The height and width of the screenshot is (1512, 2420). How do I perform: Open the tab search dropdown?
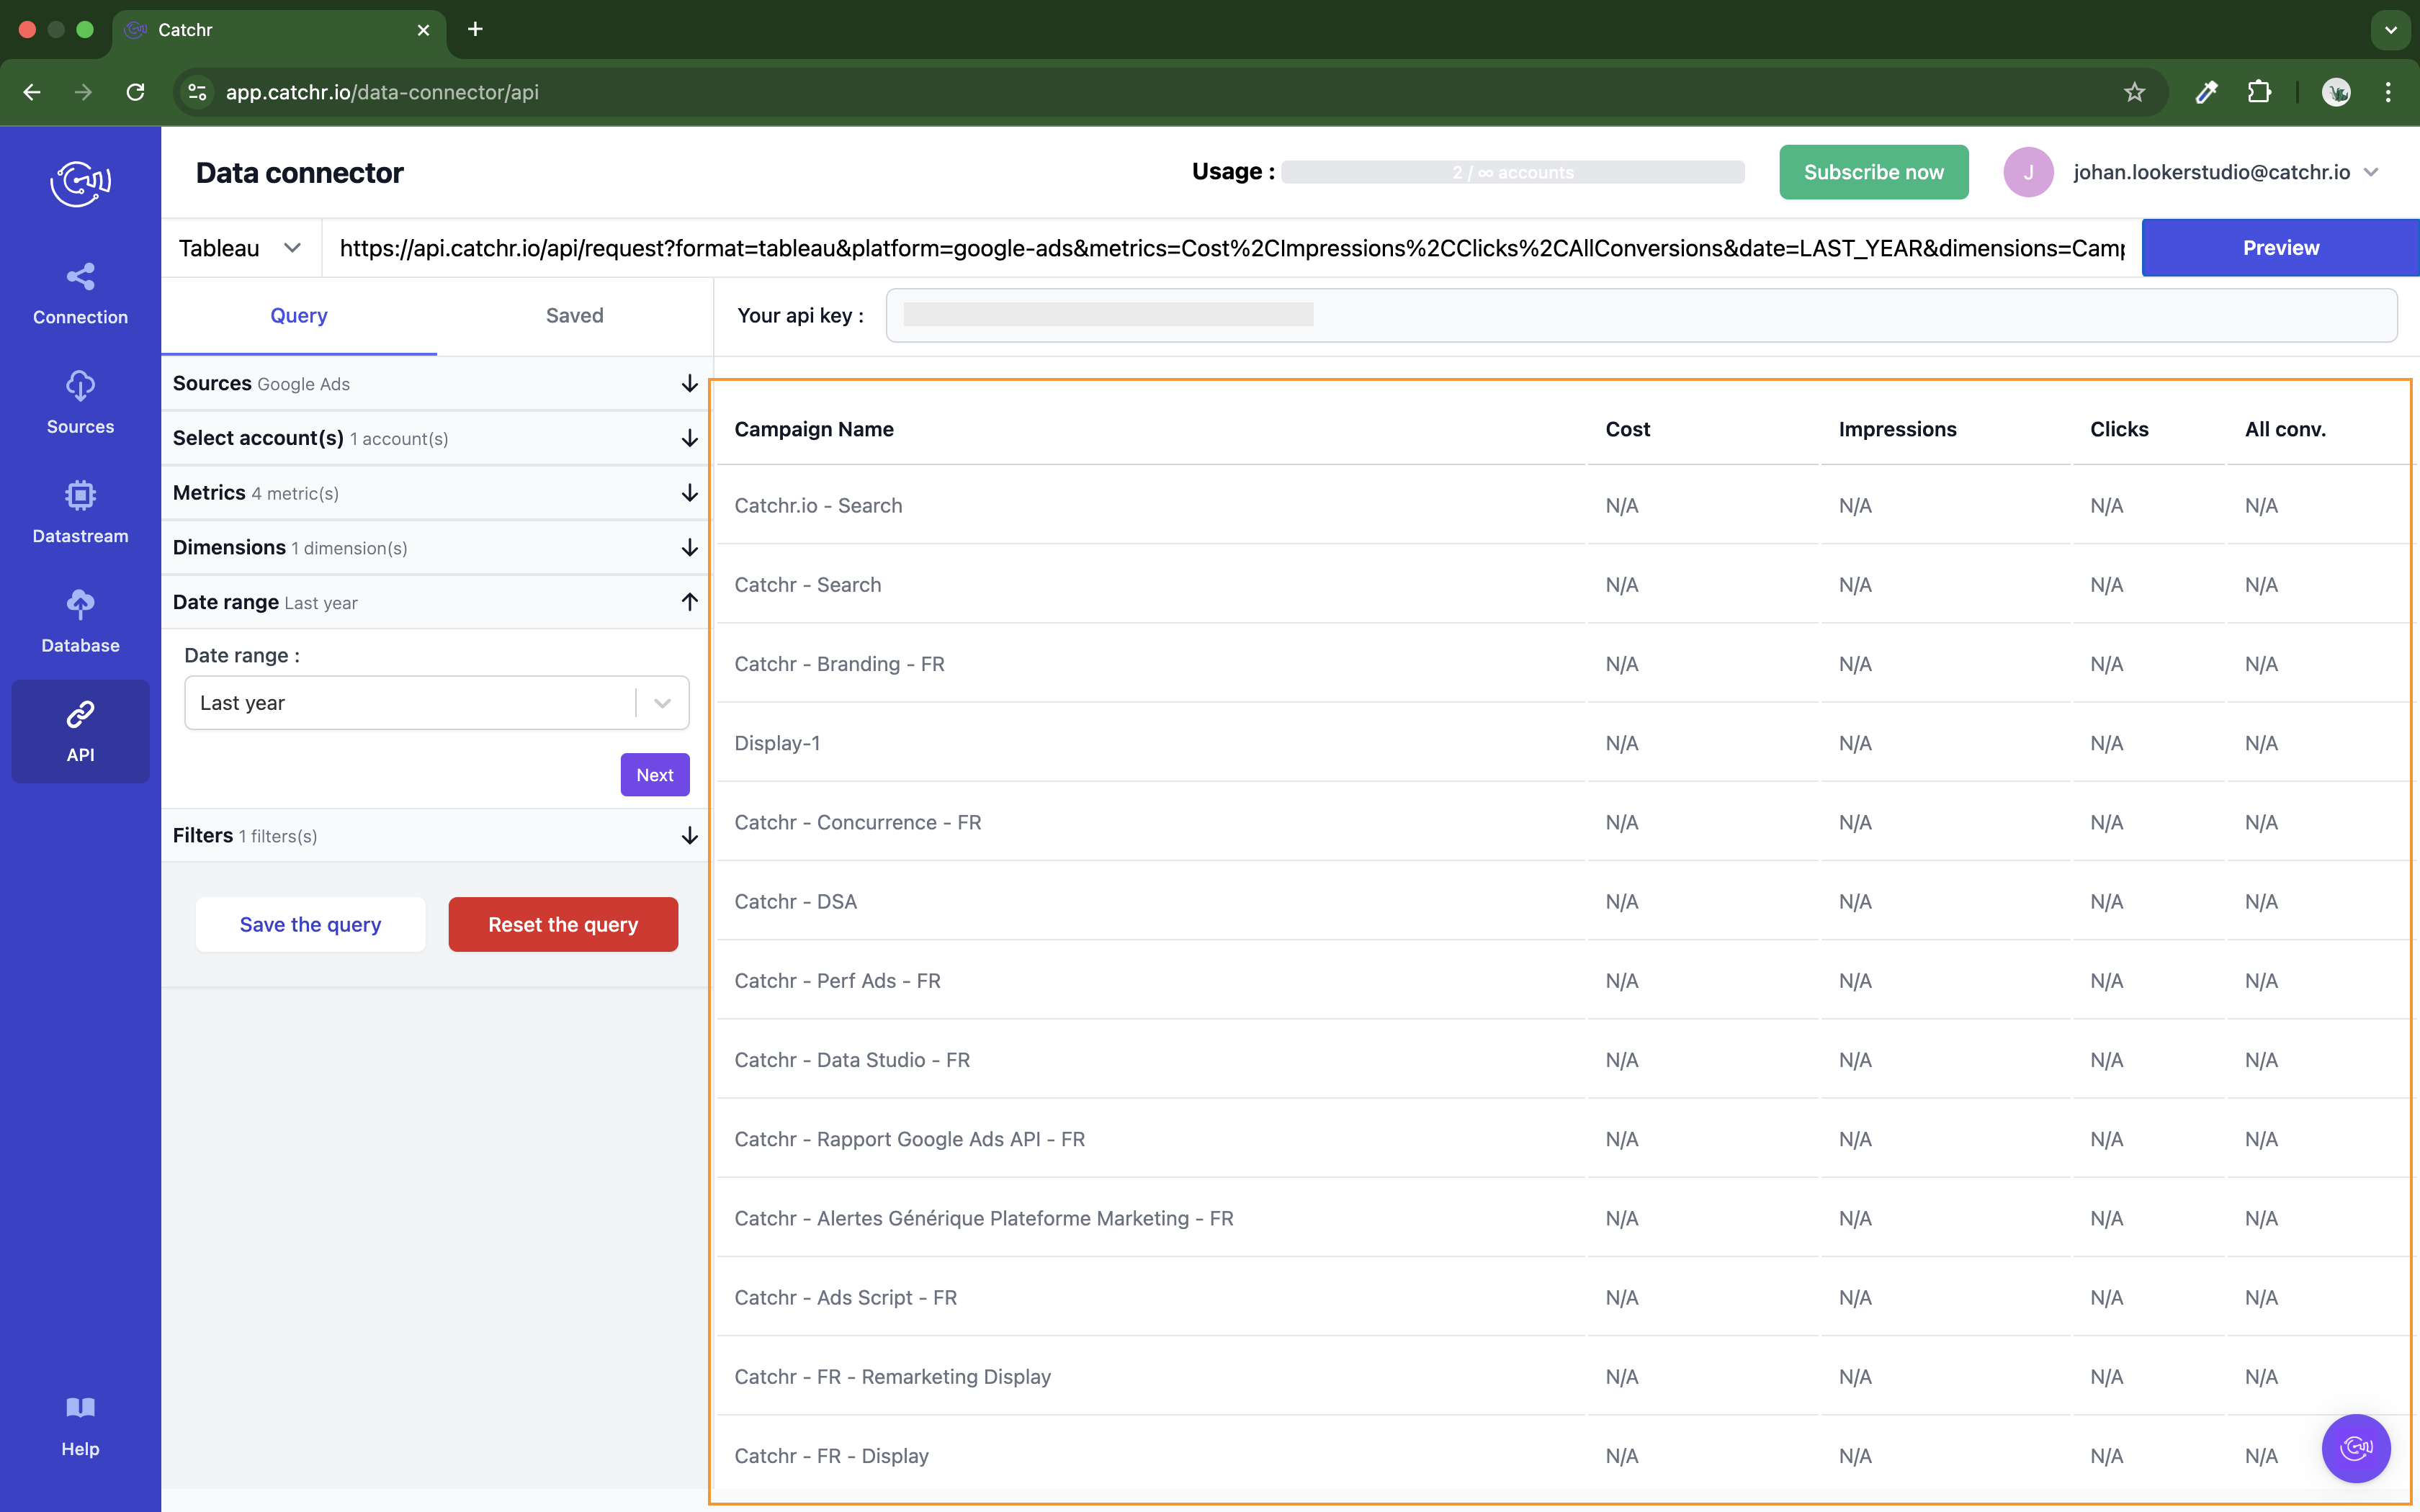coord(2390,30)
